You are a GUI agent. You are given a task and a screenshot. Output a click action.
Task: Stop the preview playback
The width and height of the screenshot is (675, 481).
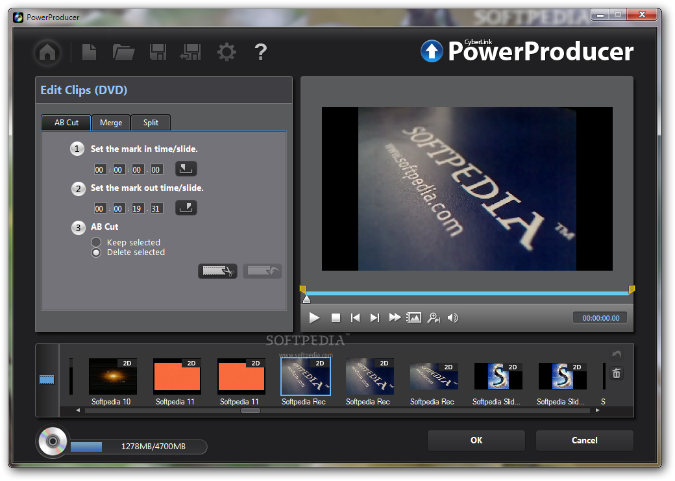click(x=336, y=318)
